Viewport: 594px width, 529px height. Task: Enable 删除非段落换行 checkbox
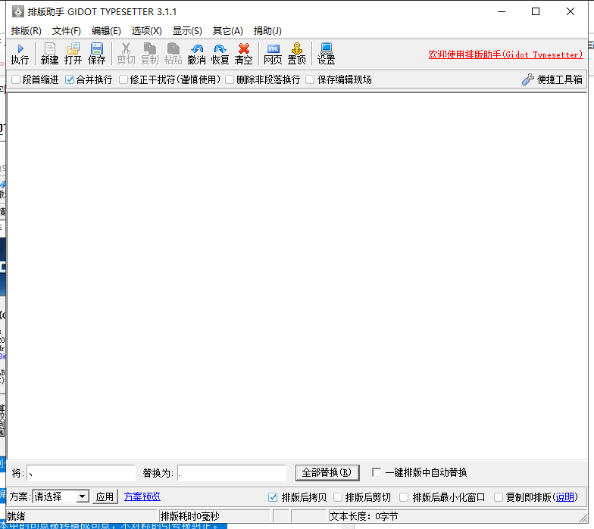(x=230, y=79)
